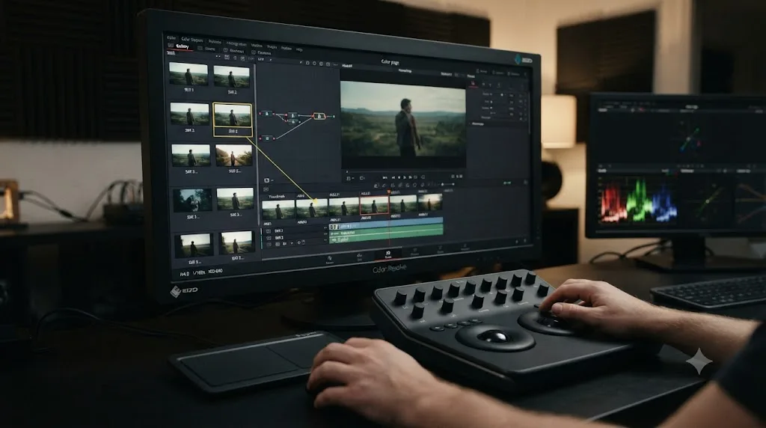Adjust the top slider in the right panel
The width and height of the screenshot is (766, 428).
click(499, 95)
